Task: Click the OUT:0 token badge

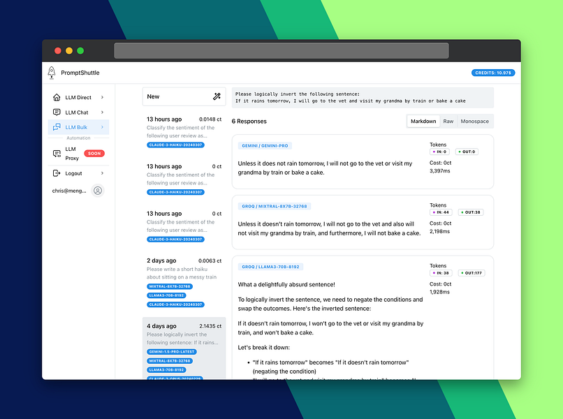Action: point(467,152)
